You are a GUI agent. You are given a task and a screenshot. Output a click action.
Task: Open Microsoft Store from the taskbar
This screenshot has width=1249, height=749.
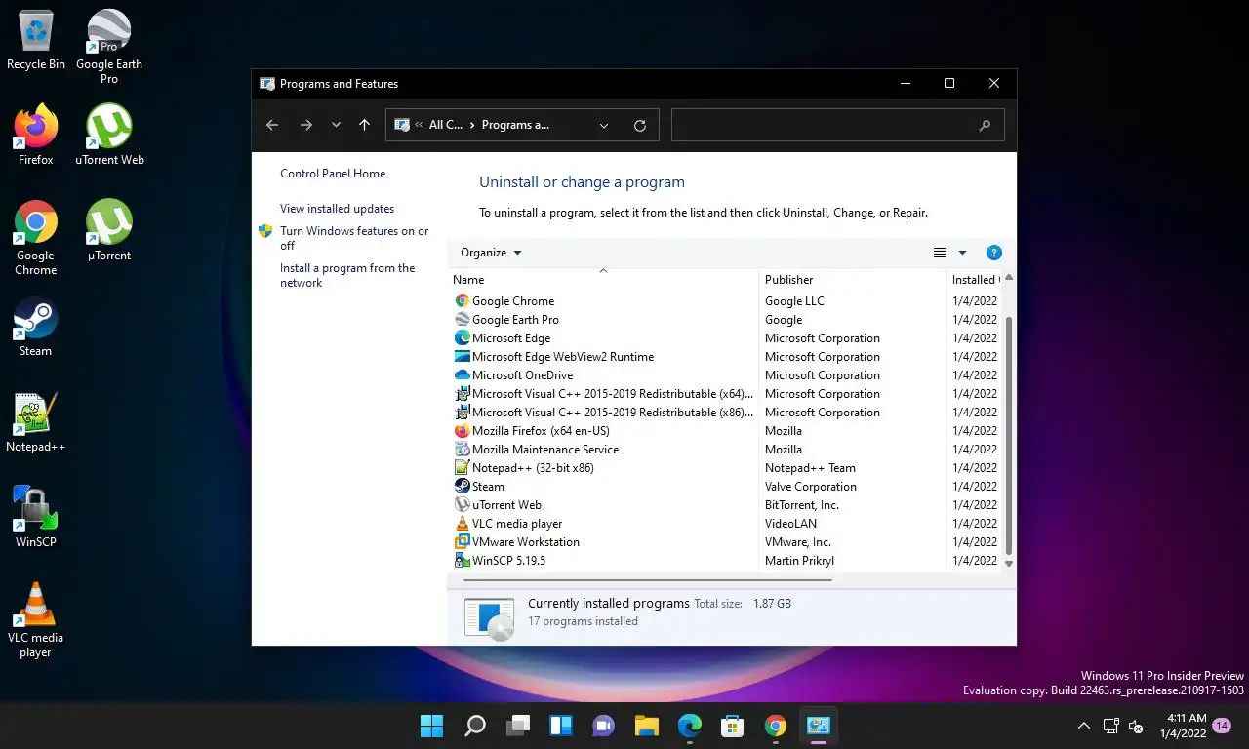pos(733,726)
